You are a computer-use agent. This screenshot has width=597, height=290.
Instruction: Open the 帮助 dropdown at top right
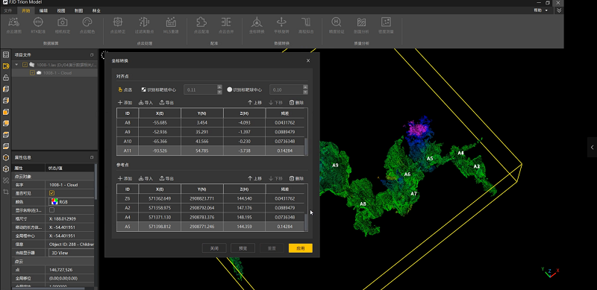pyautogui.click(x=540, y=10)
